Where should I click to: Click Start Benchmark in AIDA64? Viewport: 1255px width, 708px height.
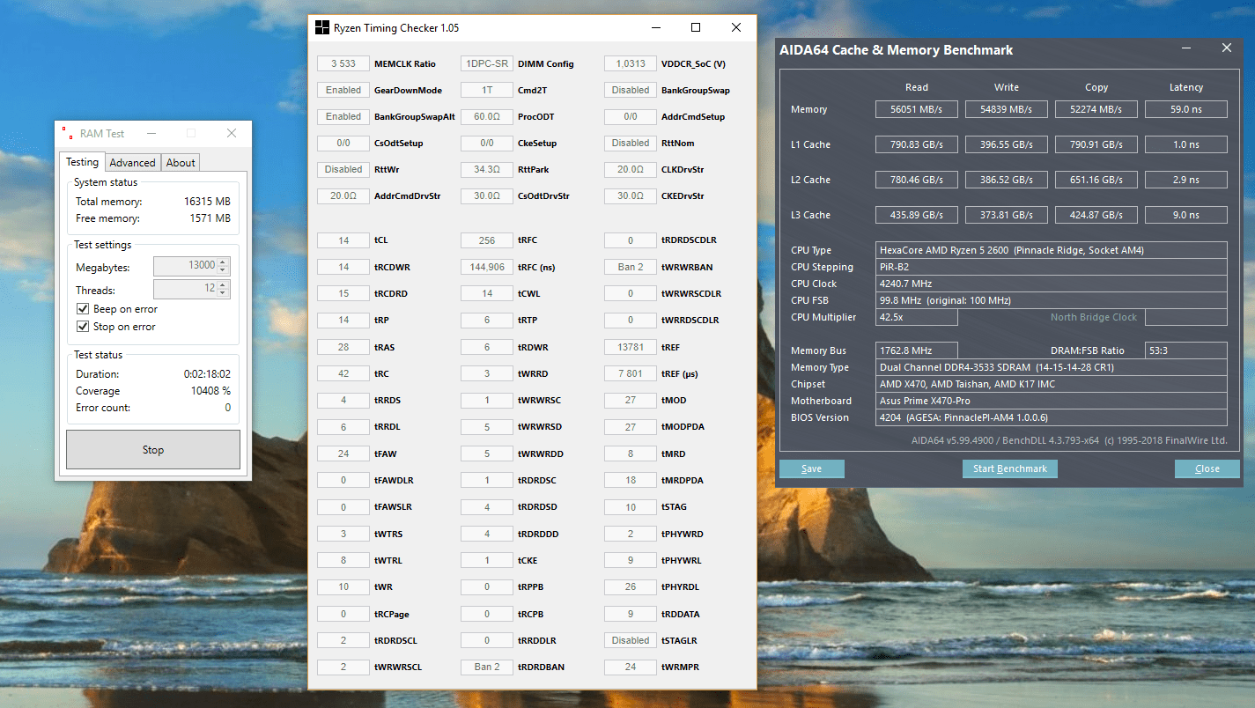(1009, 468)
